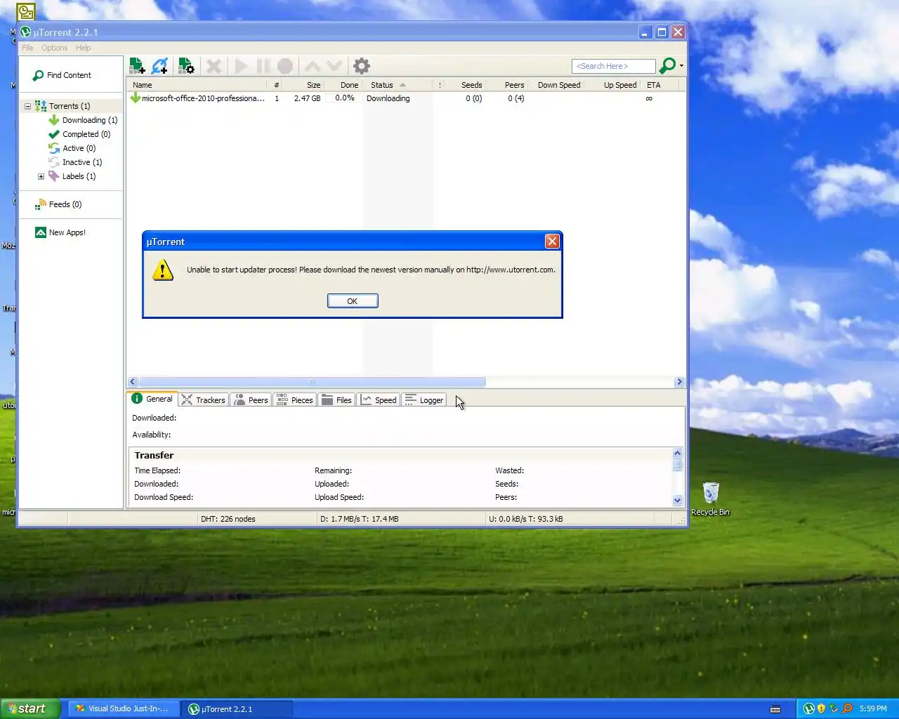The width and height of the screenshot is (899, 719).
Task: Click the Move Up Queue arrow
Action: coord(313,66)
